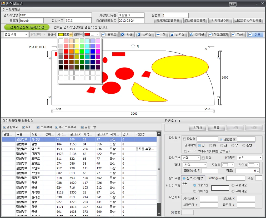Click the Pitting/두께 input field

click(236, 178)
